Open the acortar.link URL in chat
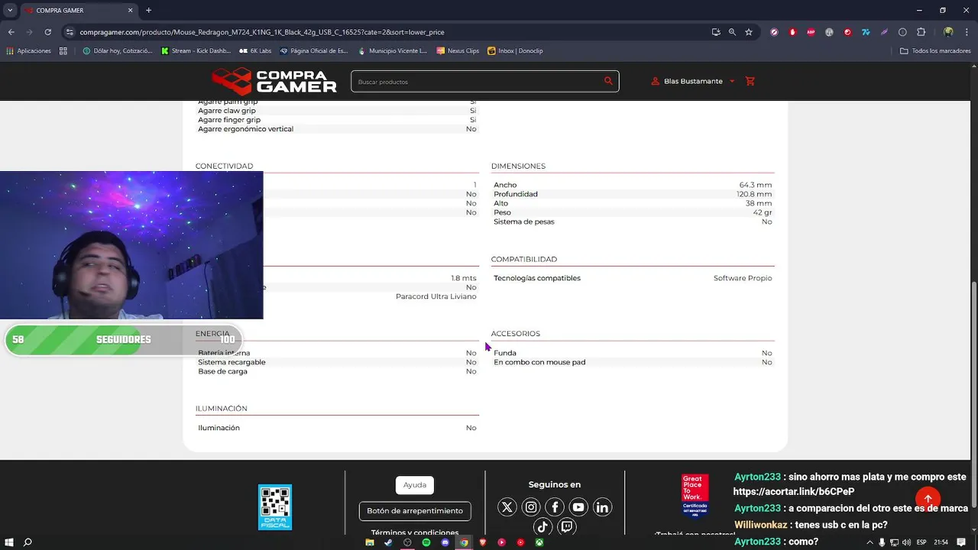The height and width of the screenshot is (550, 978). [794, 492]
